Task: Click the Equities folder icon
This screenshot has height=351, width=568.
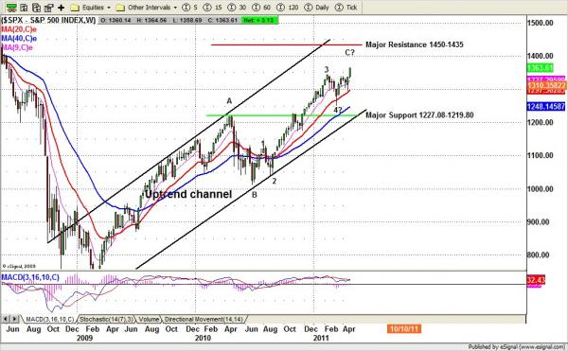Action: pyautogui.click(x=75, y=8)
